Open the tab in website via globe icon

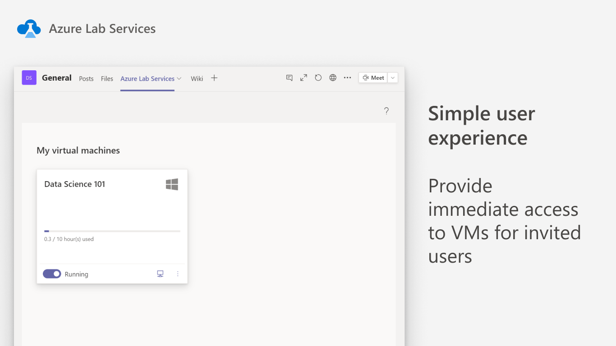333,78
